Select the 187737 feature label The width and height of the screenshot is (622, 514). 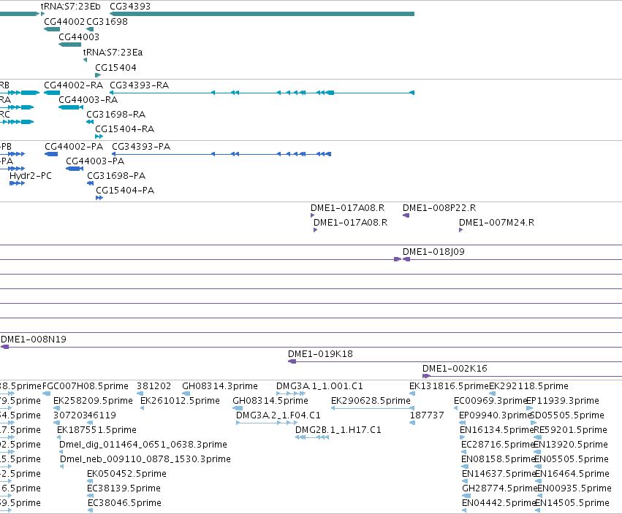point(427,415)
